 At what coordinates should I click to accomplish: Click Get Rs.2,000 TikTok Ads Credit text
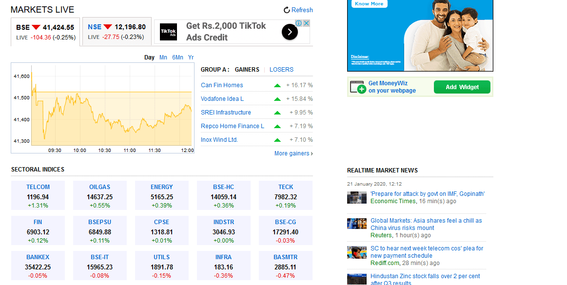point(226,32)
